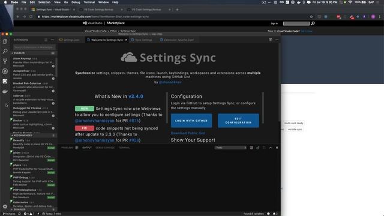This screenshot has height=216, width=384.
Task: Go back in the browser
Action: (18, 17)
